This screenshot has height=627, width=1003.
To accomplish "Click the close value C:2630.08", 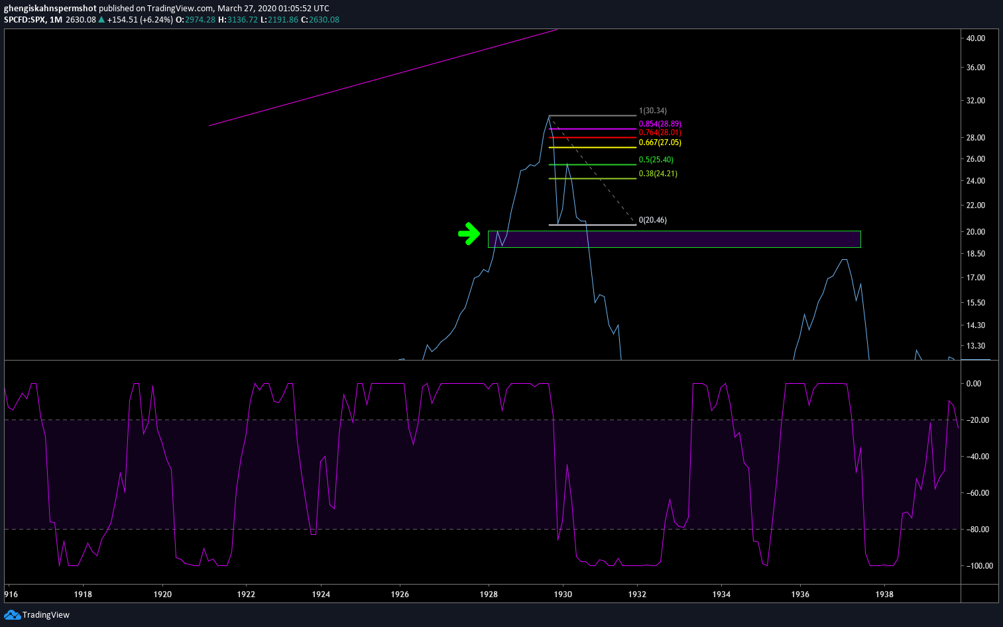I will point(320,20).
